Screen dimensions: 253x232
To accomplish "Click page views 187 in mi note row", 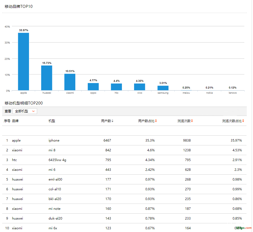I will point(188,209).
